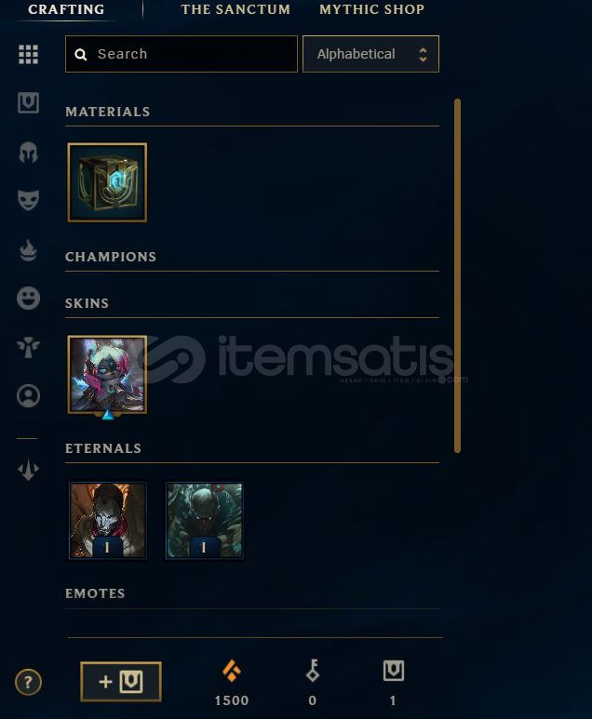Viewport: 592px width, 719px height.
Task: Click the purchase chest plus button
Action: pos(121,682)
